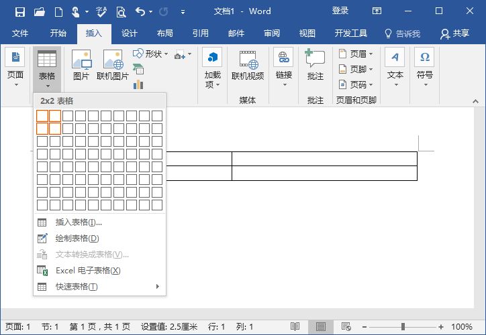Click the Tell me (告诉我) search field
Image resolution: width=486 pixels, height=335 pixels.
(402, 33)
